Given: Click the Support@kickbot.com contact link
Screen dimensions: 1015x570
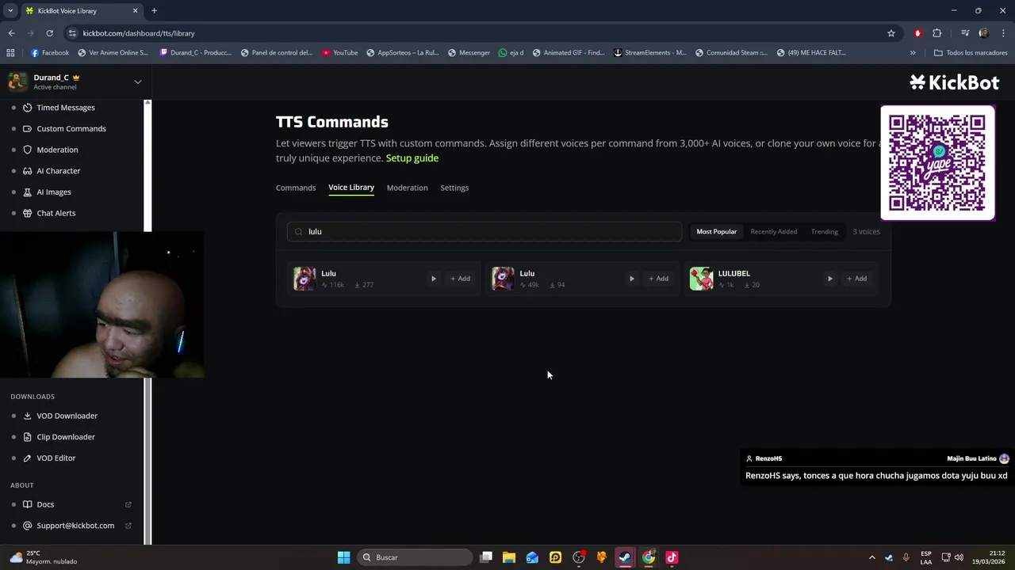Looking at the screenshot, I should pos(75,526).
